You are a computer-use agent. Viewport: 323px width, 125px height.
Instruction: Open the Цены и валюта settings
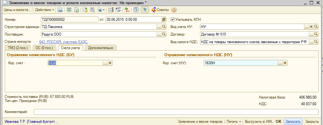(17, 10)
